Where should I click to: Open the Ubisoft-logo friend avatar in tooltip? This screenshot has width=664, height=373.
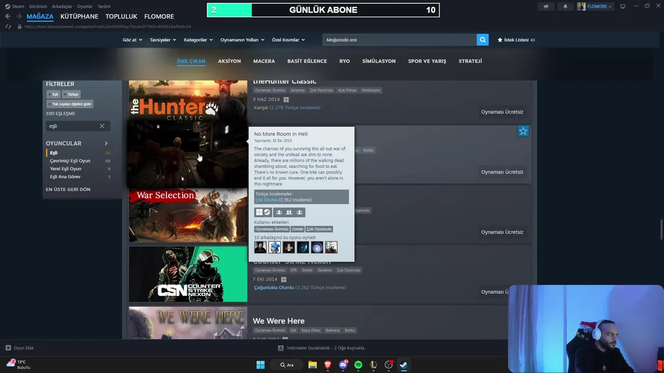(x=317, y=247)
